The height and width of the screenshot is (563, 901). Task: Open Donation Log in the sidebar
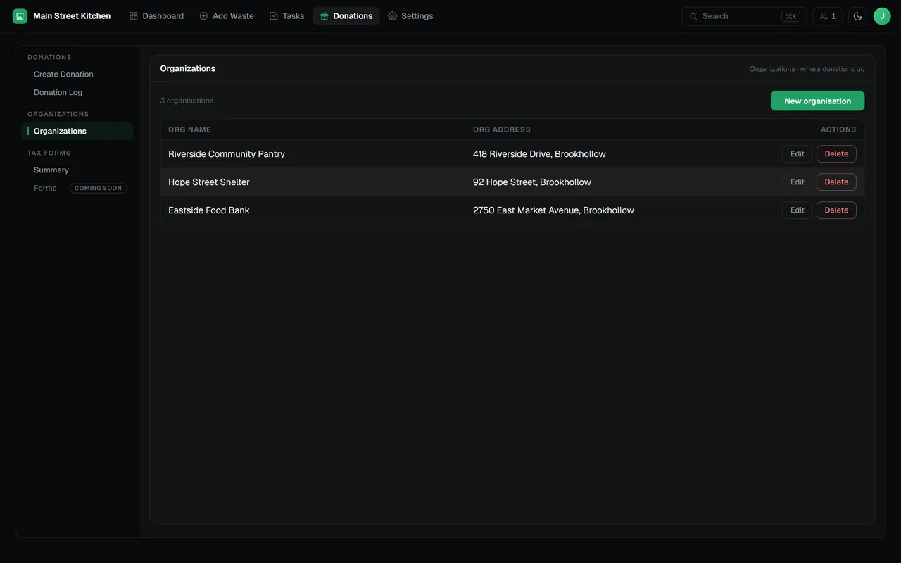[77, 92]
